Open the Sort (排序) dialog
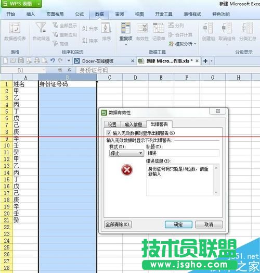260x273 pixels. click(107, 31)
